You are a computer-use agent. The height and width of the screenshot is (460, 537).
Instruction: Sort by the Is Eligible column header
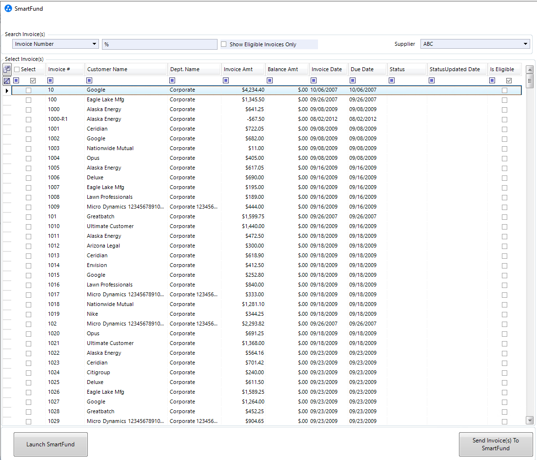[505, 69]
